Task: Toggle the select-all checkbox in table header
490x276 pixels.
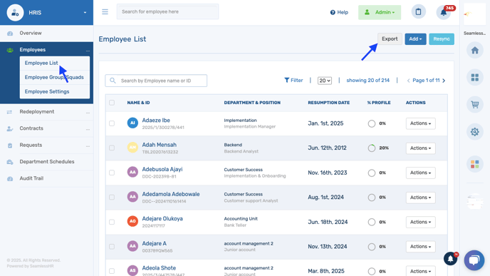Action: 112,103
